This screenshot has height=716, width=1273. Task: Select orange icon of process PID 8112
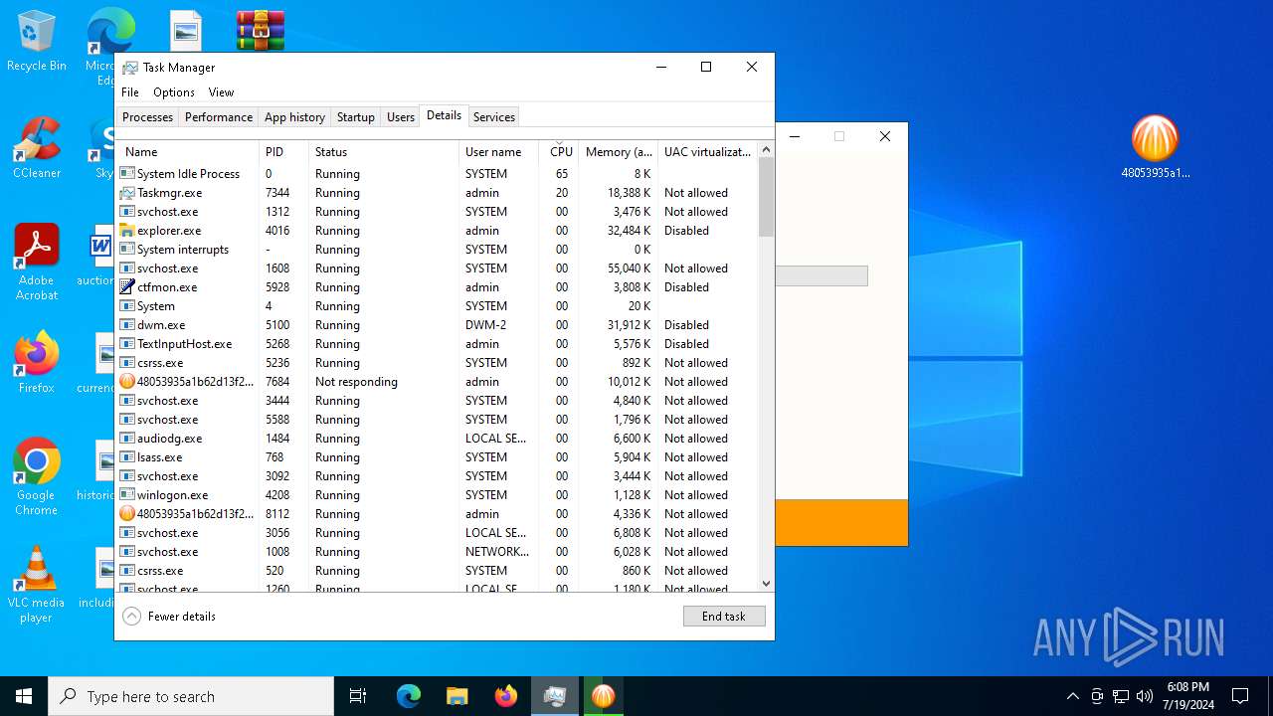tap(127, 514)
